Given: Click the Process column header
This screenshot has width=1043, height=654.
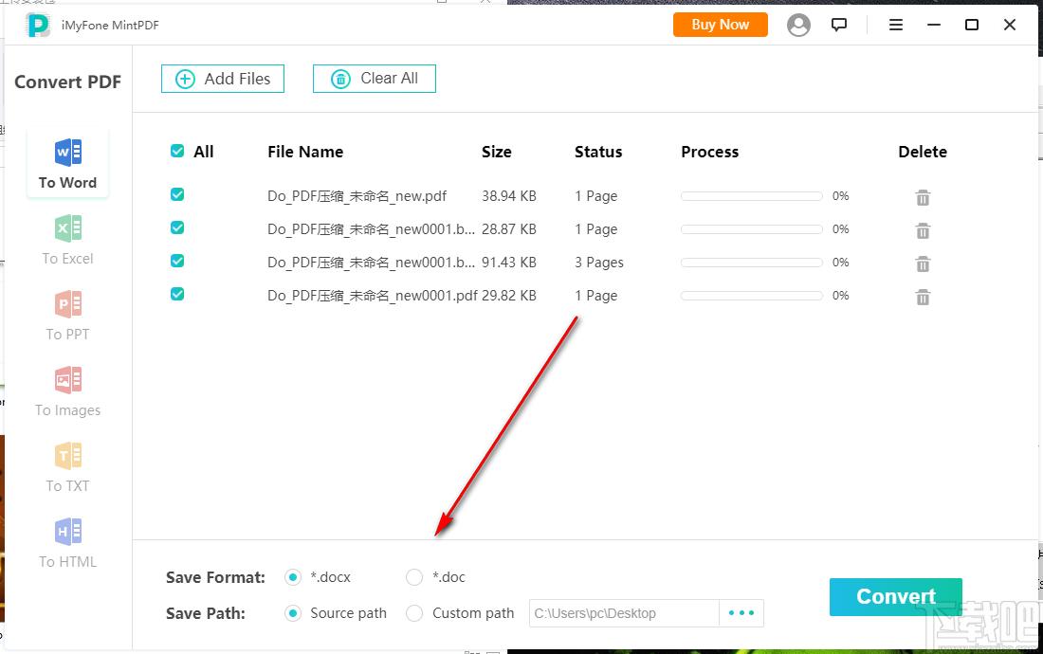Looking at the screenshot, I should tap(710, 152).
